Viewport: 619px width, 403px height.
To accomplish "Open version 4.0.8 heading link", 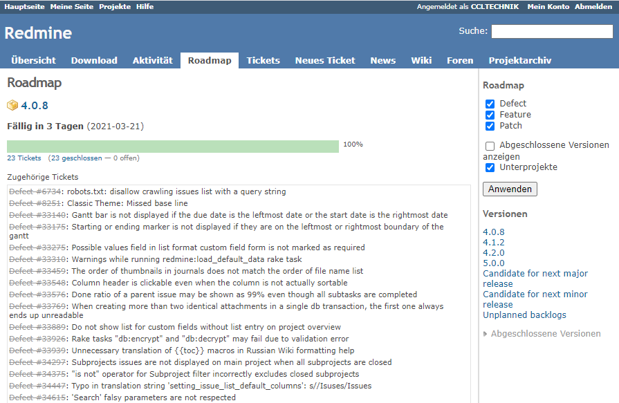I will 35,106.
